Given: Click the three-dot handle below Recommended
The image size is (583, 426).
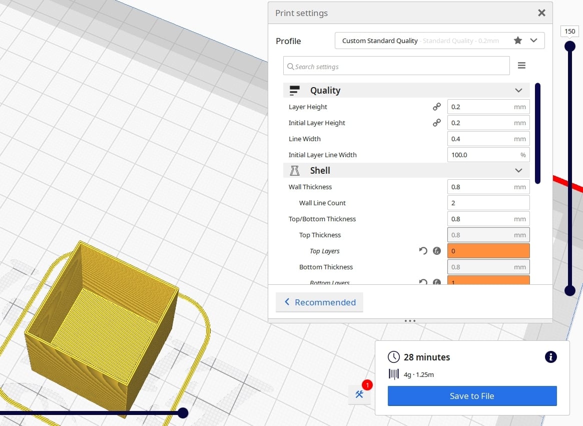Looking at the screenshot, I should [x=410, y=321].
